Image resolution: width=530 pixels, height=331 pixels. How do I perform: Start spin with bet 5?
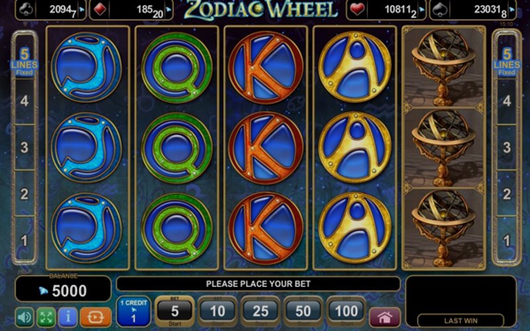tap(175, 311)
